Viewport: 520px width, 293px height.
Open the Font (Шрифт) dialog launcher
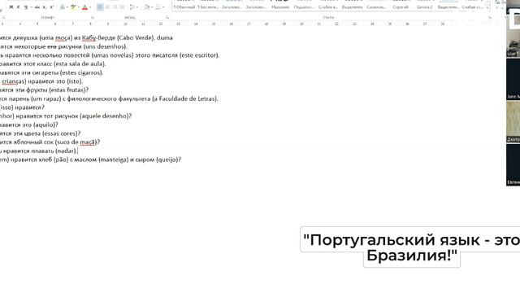pyautogui.click(x=93, y=17)
